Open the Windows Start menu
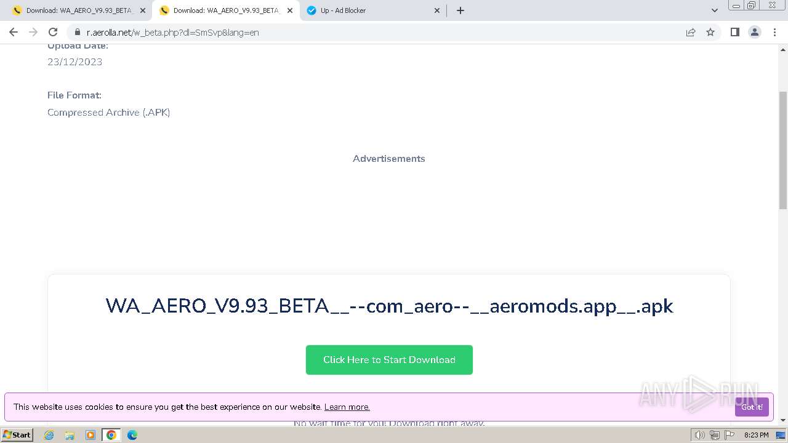788x443 pixels. (17, 434)
